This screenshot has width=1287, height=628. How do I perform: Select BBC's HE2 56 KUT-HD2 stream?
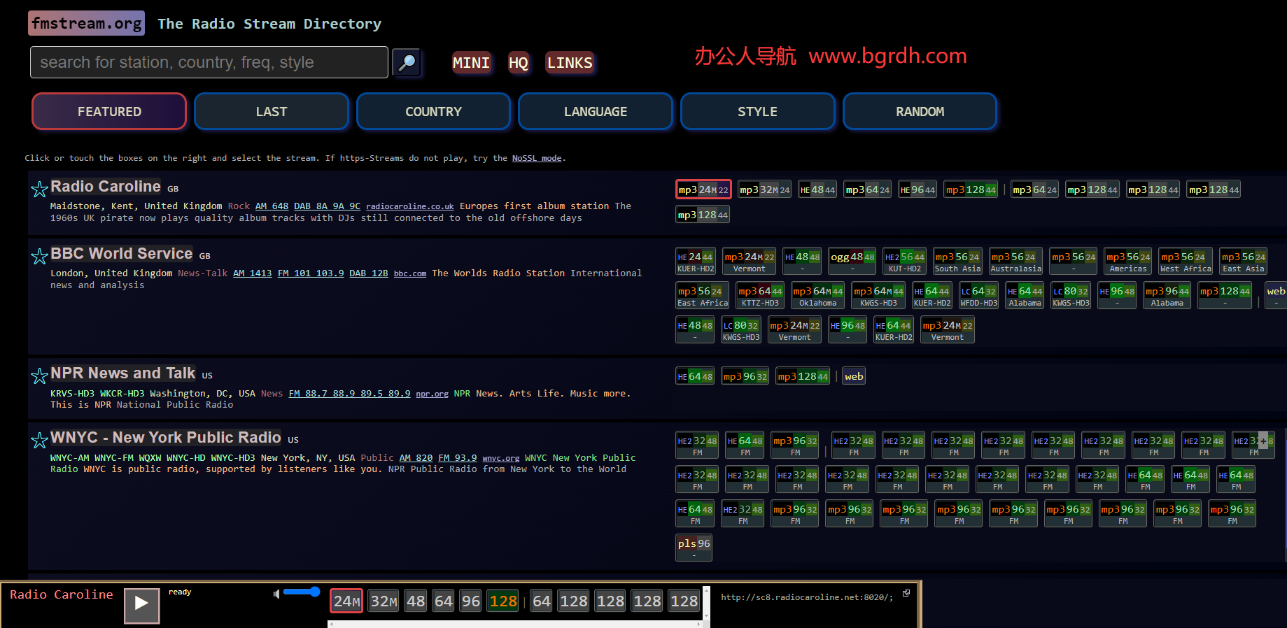[905, 262]
